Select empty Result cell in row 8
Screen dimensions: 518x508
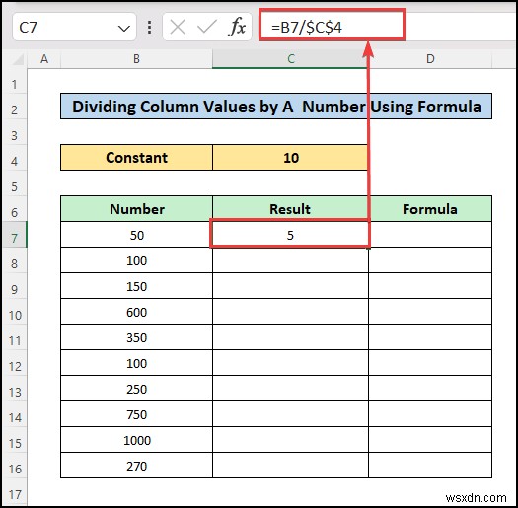tap(290, 260)
